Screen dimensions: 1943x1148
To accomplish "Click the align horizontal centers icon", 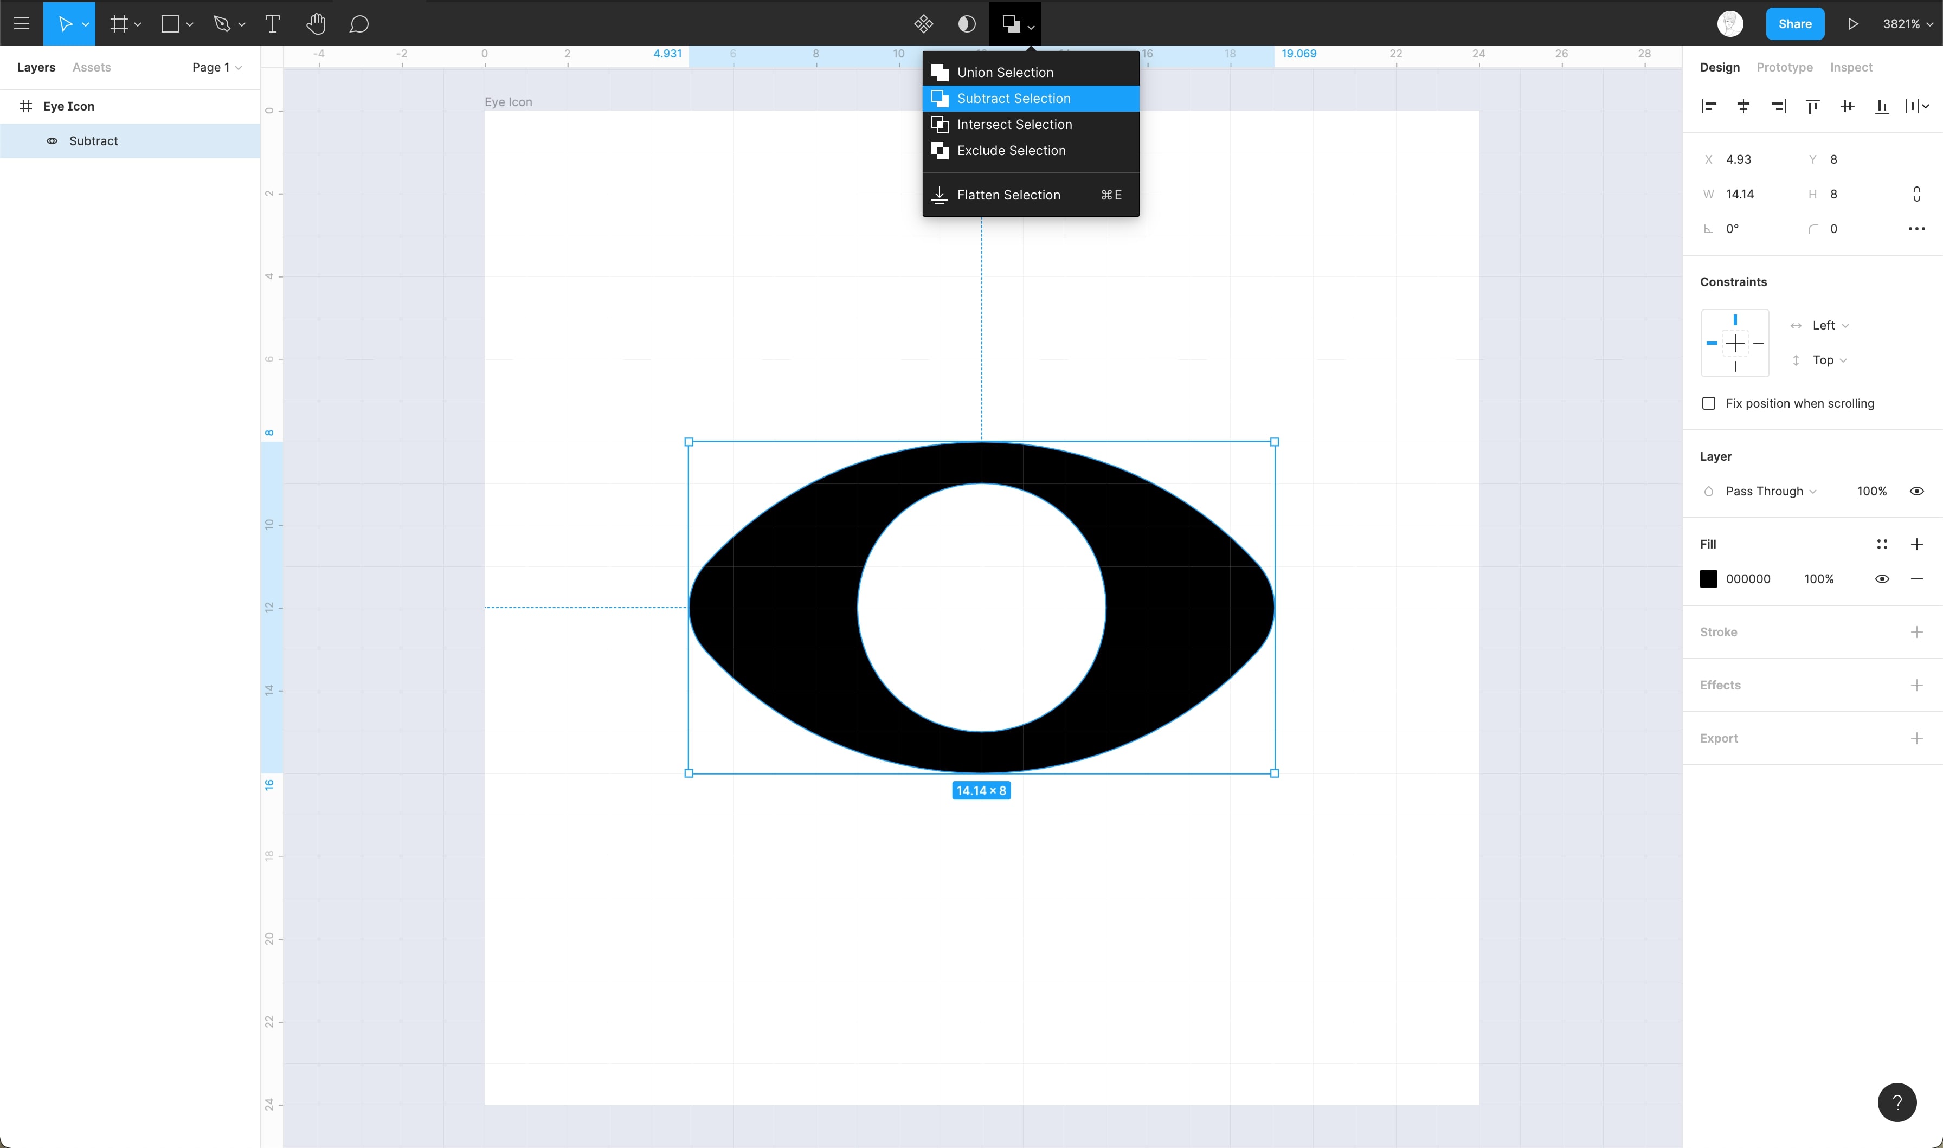I will pos(1743,107).
